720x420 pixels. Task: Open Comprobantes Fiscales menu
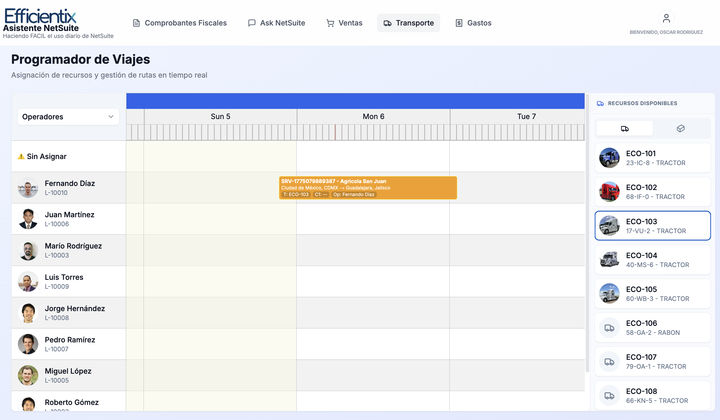point(180,23)
